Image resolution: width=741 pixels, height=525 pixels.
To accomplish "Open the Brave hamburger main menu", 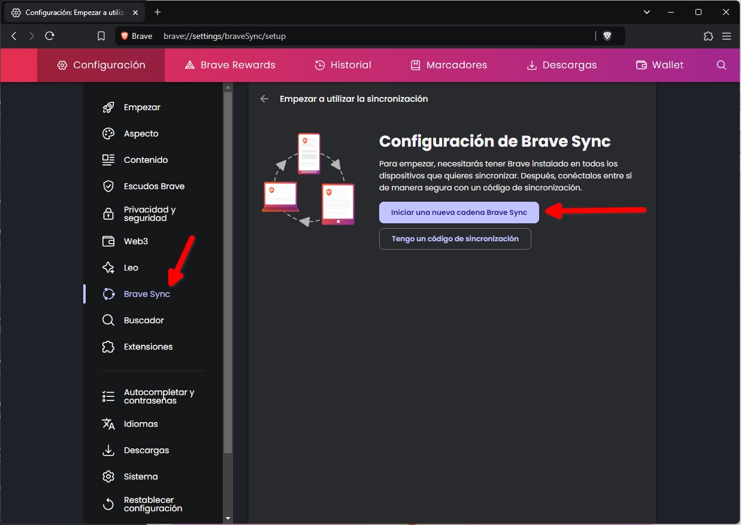I will click(x=727, y=36).
